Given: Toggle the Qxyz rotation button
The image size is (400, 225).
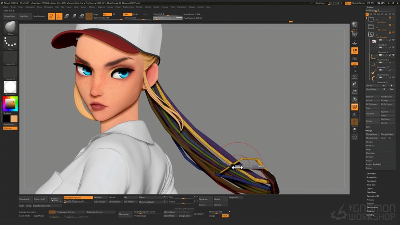Looking at the screenshot, I should (x=354, y=64).
